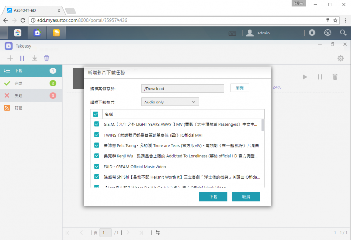Image resolution: width=351 pixels, height=240 pixels.
Task: Uncheck Pets Tseng There are Tears item
Action: [97, 145]
